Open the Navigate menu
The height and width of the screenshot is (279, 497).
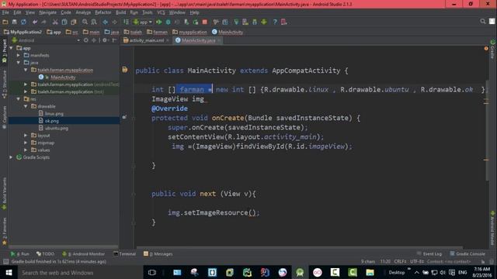tap(47, 12)
